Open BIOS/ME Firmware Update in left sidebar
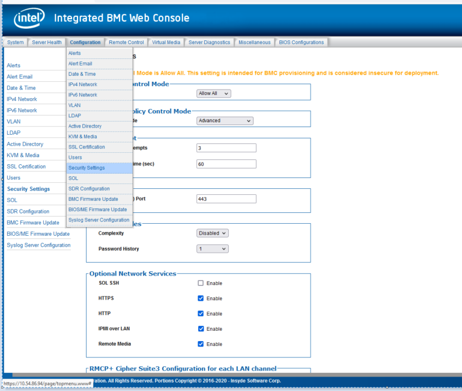462x391 pixels. [38, 234]
